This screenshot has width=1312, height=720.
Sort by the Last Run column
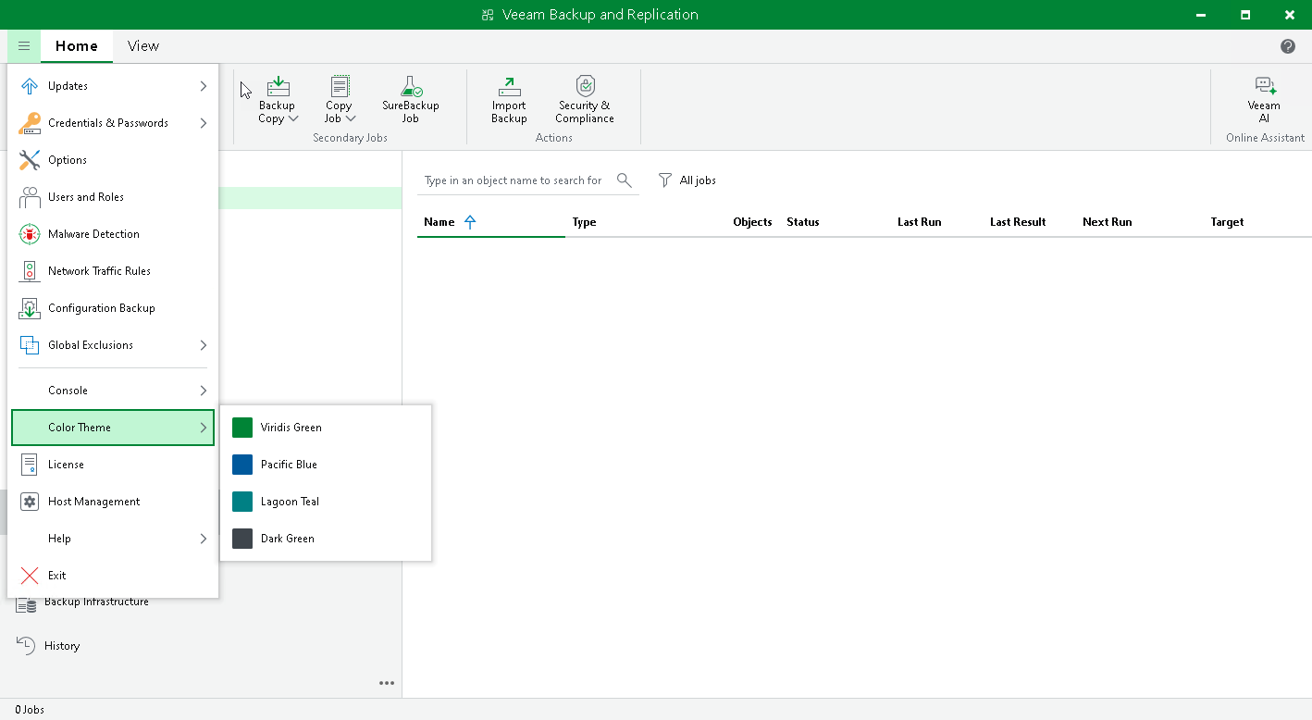(x=920, y=222)
